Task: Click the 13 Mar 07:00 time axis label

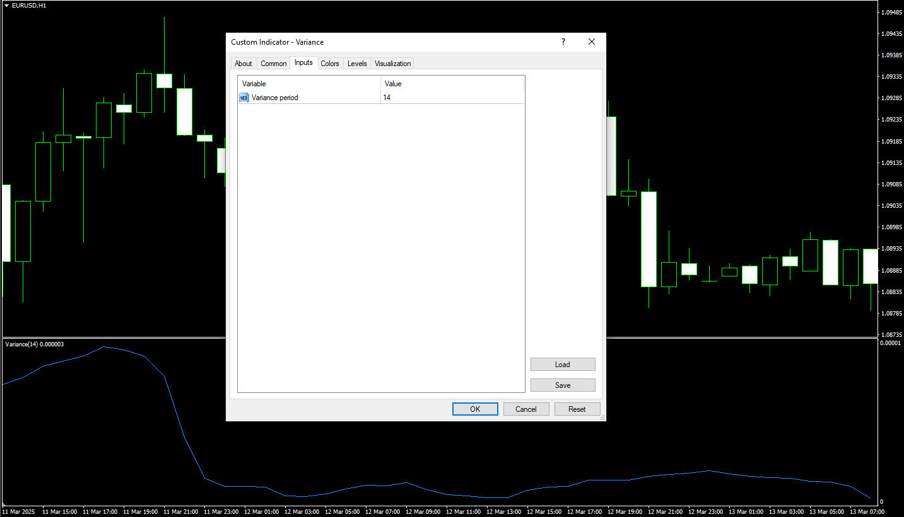Action: 867,512
